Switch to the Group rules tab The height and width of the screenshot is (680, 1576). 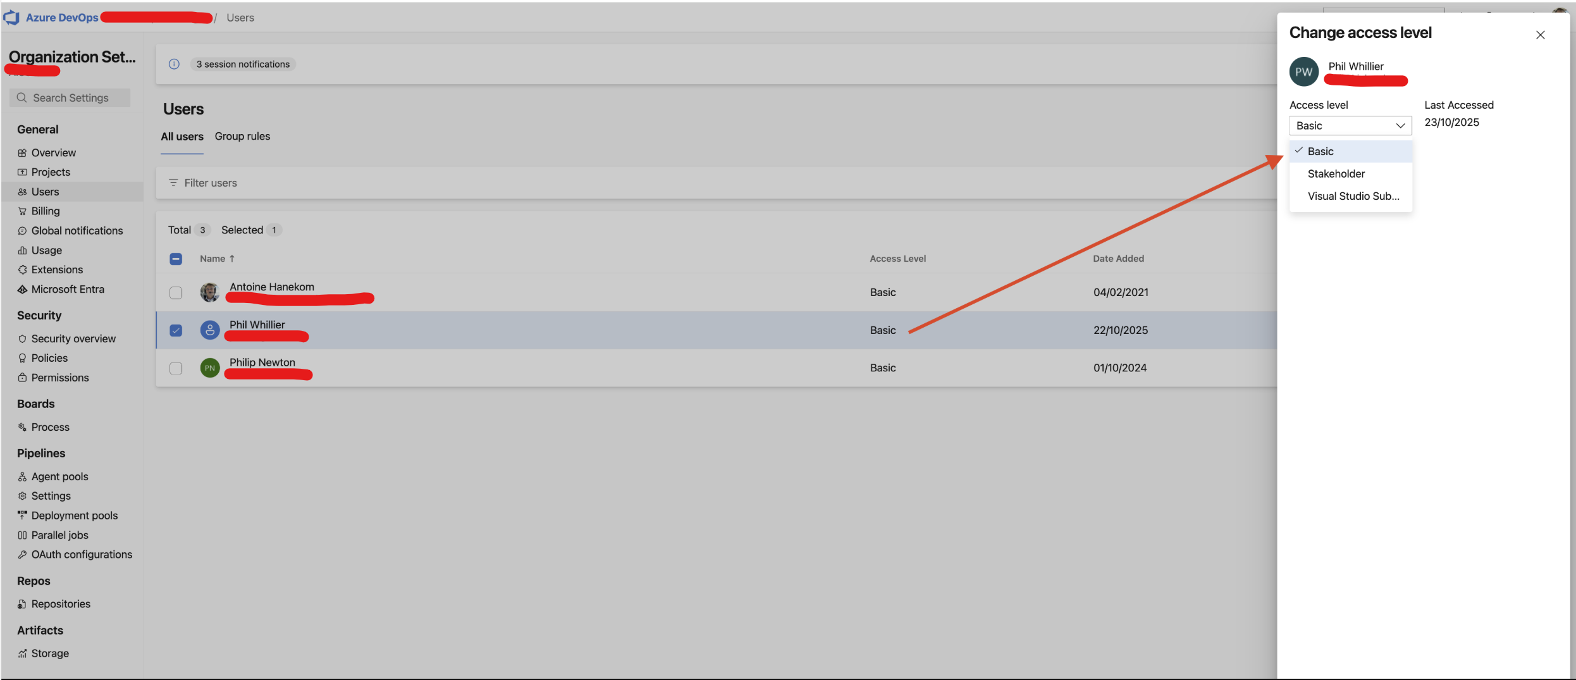pyautogui.click(x=242, y=137)
